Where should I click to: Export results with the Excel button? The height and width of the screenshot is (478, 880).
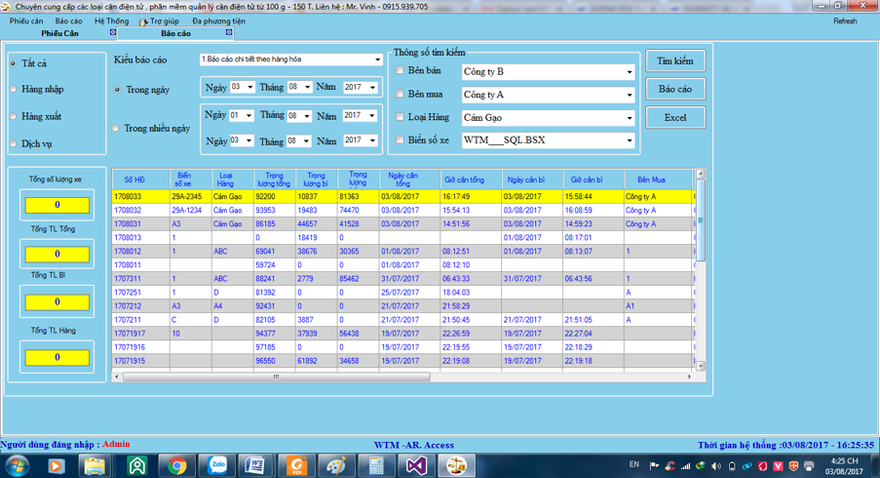coord(674,117)
